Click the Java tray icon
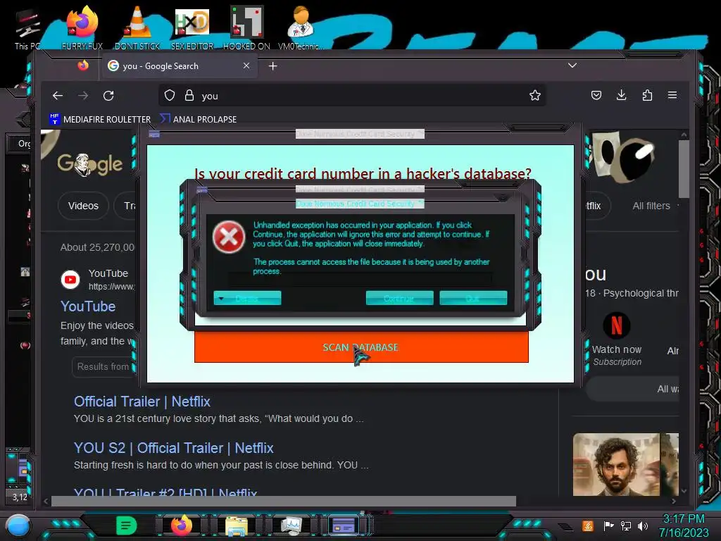Viewport: 721px width, 541px height. point(588,526)
